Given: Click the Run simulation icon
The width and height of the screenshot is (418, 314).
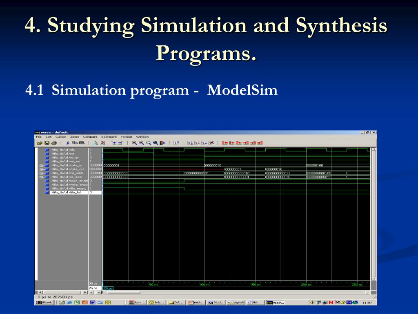Looking at the screenshot, I should (x=190, y=143).
